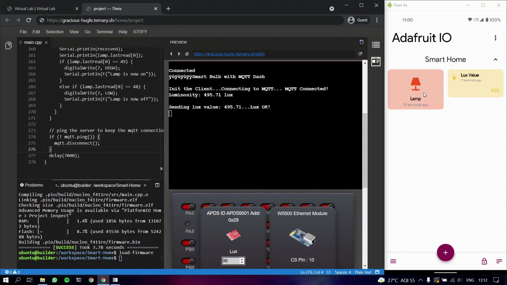Open the Chrome tab search dropdown

click(x=332, y=9)
